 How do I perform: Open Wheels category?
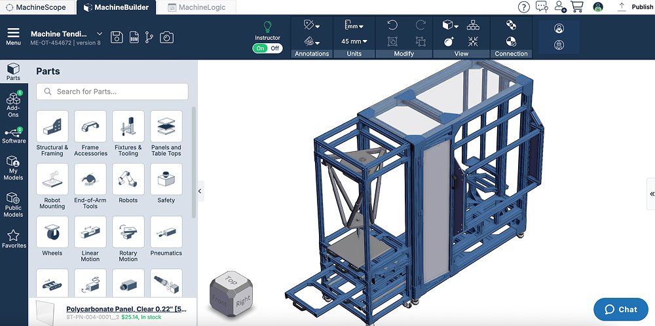point(52,236)
